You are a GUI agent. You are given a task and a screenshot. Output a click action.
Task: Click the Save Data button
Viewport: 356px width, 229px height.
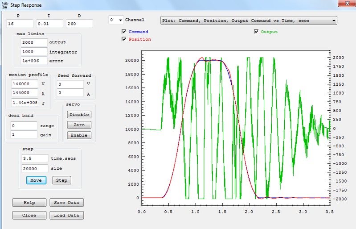pos(66,203)
